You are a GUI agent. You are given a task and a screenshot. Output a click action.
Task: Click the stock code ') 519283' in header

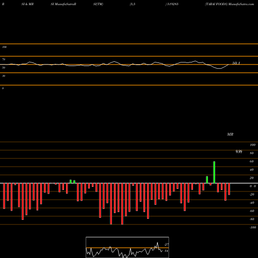click(x=172, y=4)
